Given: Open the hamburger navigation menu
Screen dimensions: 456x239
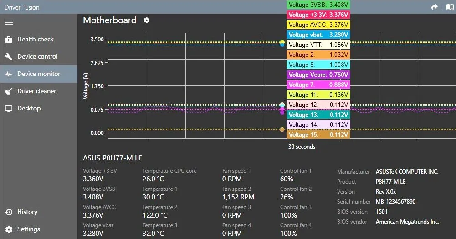Looking at the screenshot, I should click(x=9, y=22).
